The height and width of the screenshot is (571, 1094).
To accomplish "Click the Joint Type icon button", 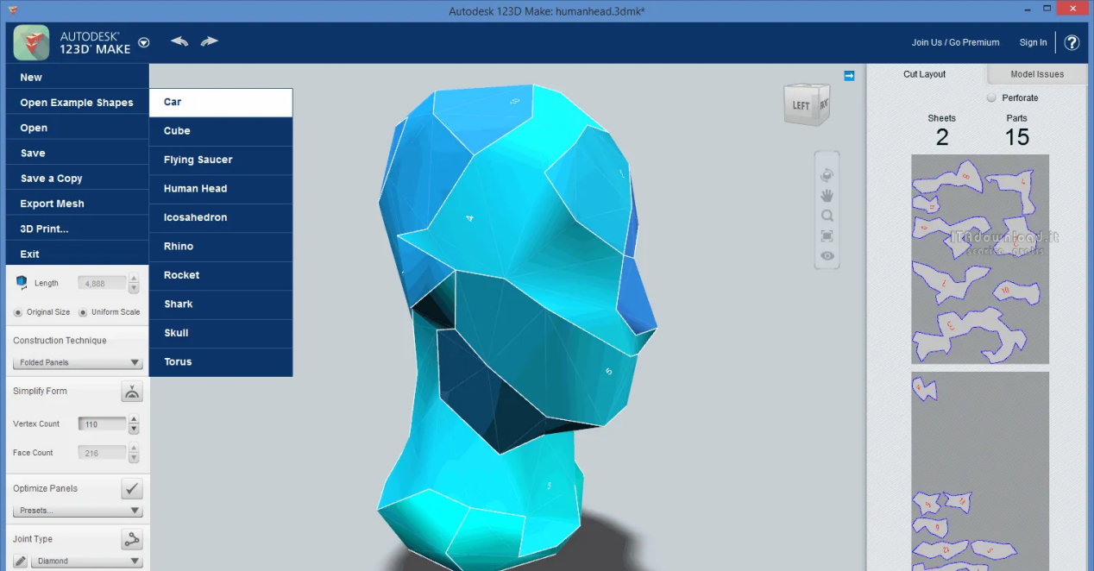I will pyautogui.click(x=132, y=540).
